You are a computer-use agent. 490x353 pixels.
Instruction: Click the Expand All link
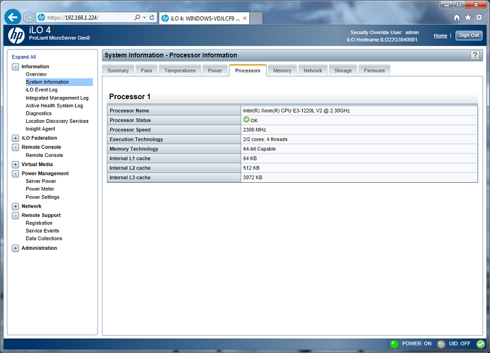coord(24,57)
